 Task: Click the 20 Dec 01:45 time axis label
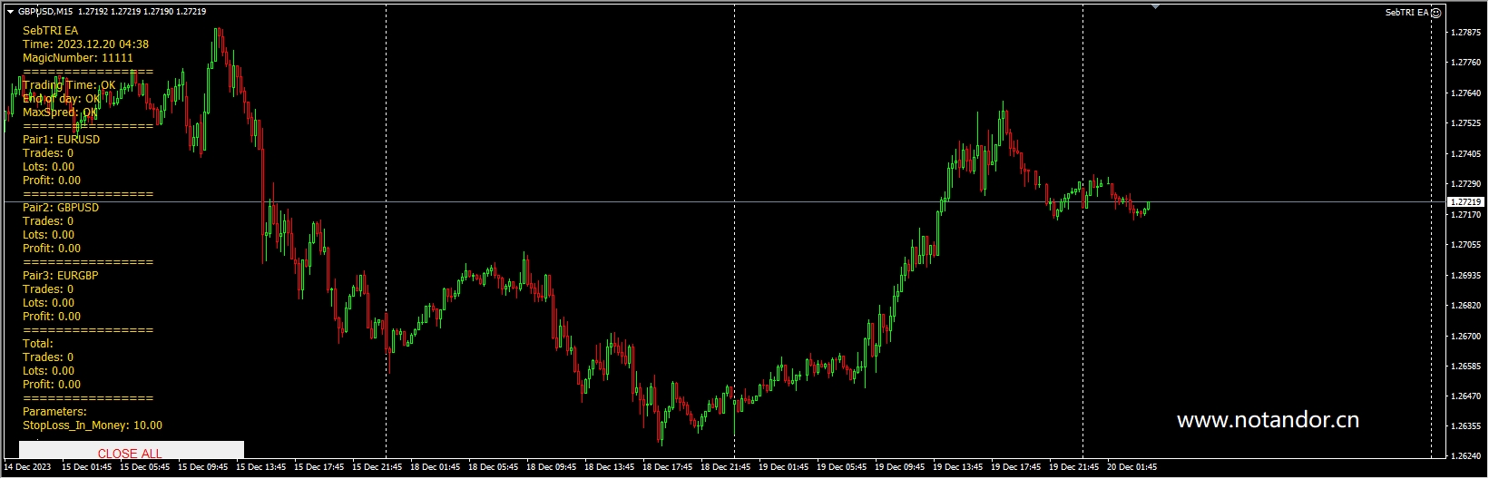[1132, 467]
